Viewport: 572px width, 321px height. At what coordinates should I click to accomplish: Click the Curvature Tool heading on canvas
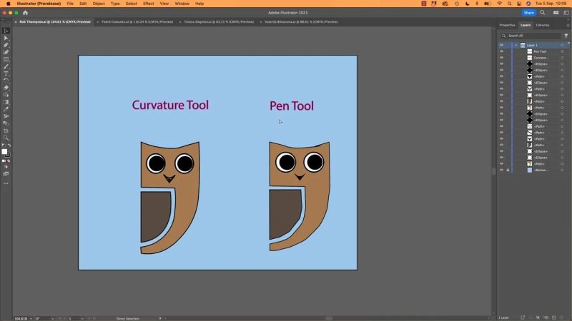coord(170,105)
